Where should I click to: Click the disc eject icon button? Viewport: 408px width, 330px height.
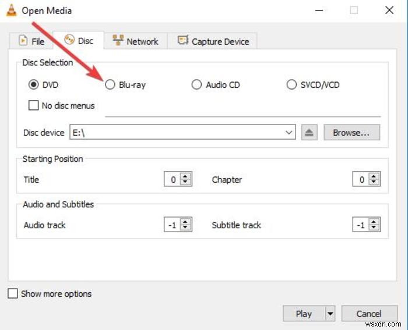point(309,133)
